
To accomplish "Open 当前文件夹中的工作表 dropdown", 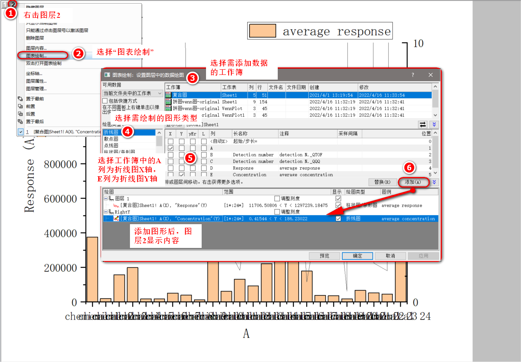I will (x=132, y=93).
